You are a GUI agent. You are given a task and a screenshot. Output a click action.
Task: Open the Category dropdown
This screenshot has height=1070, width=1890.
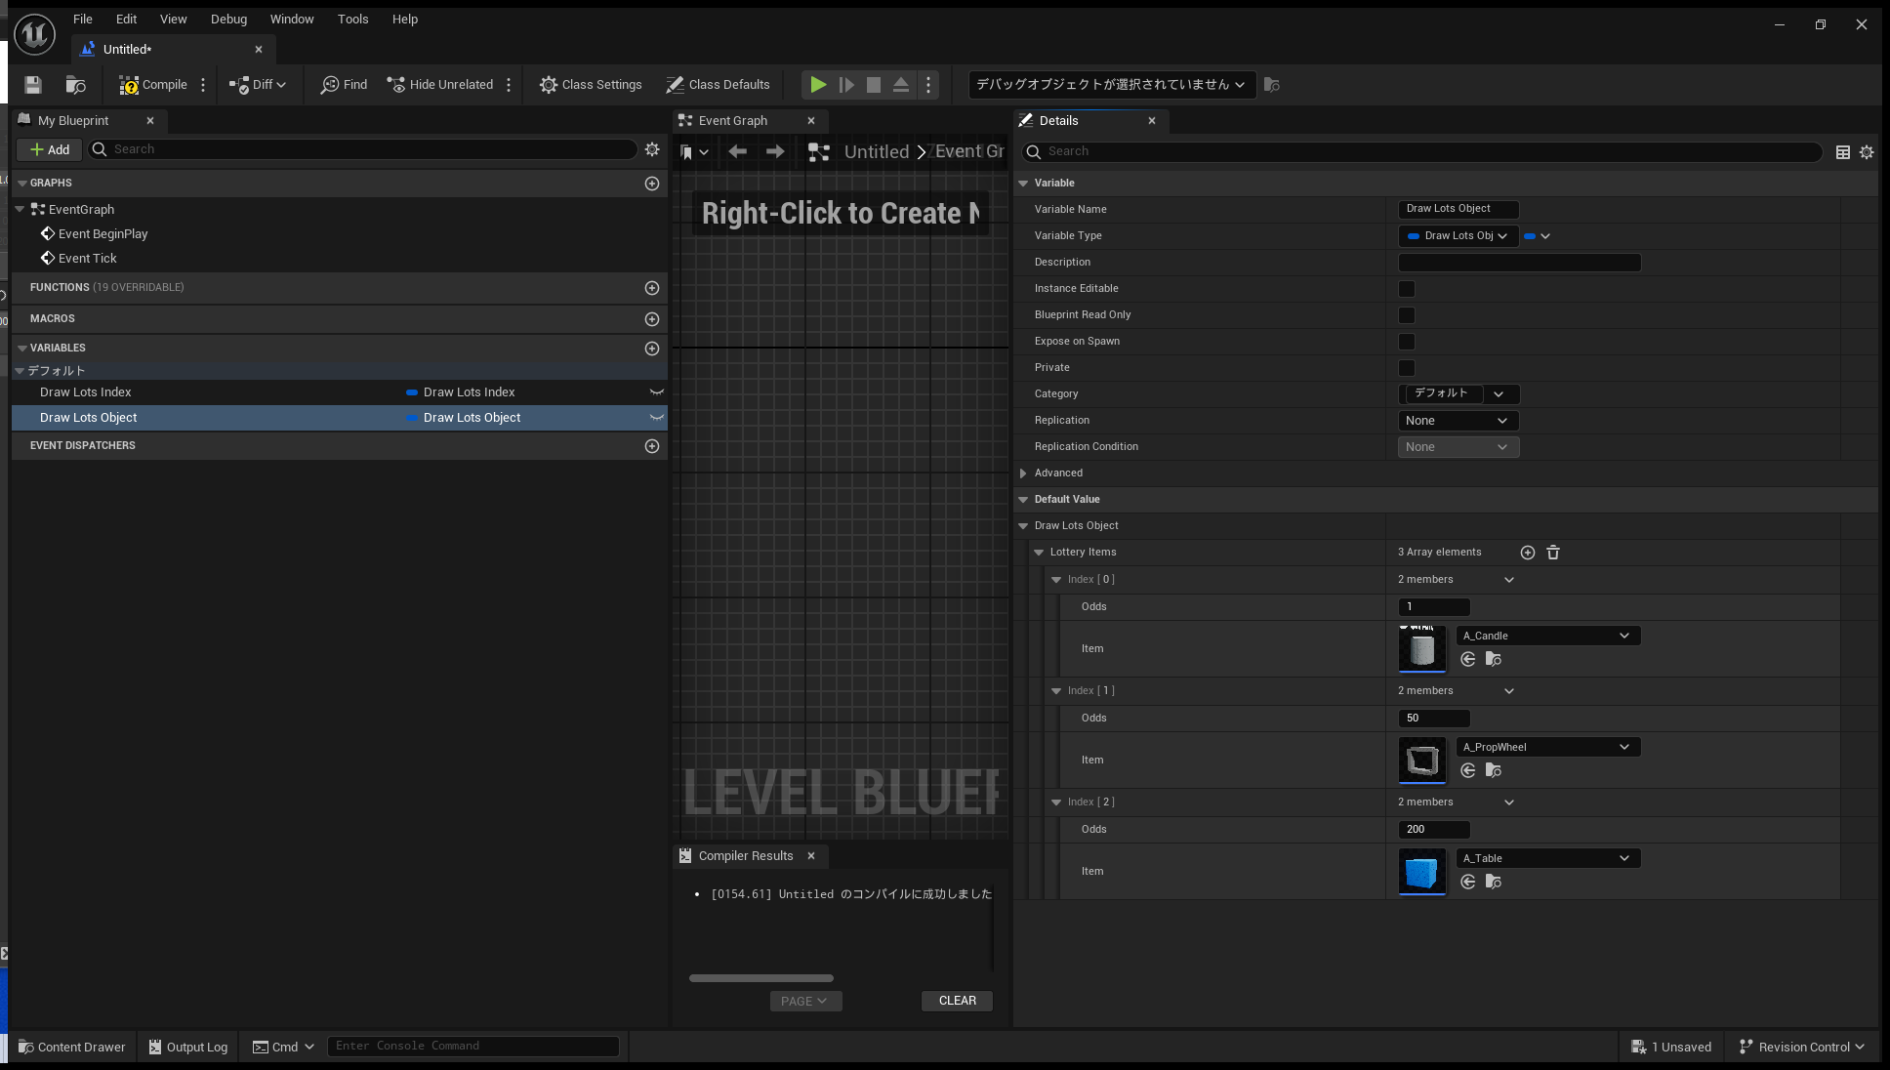[1500, 394]
